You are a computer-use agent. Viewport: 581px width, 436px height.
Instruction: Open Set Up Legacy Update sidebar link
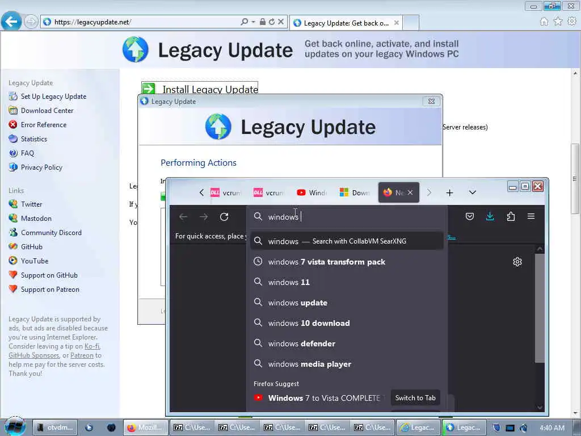(x=53, y=97)
